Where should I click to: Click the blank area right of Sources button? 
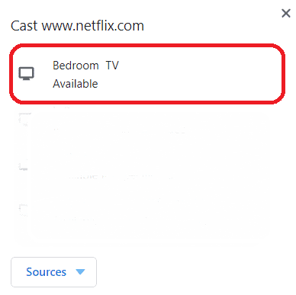click(193, 272)
